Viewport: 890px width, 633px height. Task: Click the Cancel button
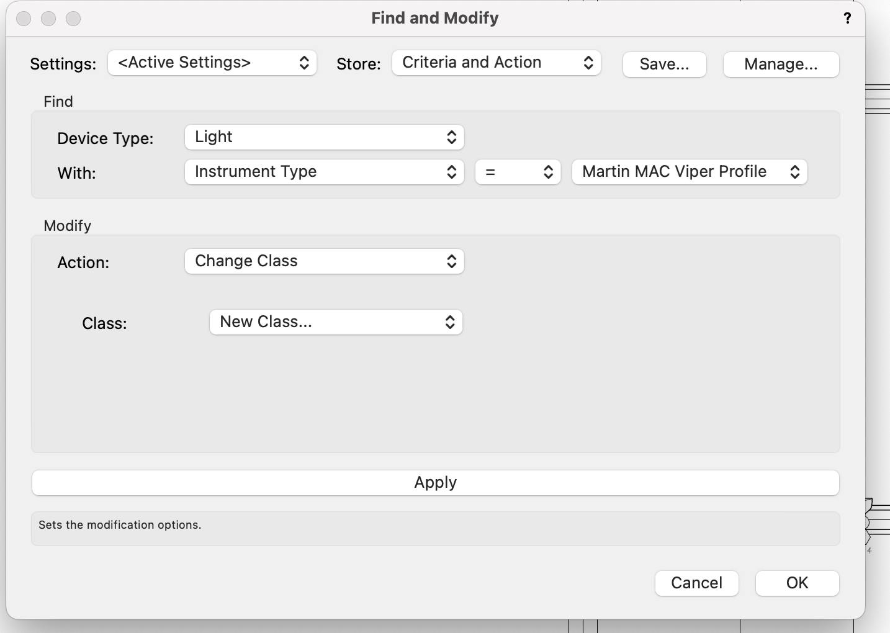pos(696,583)
